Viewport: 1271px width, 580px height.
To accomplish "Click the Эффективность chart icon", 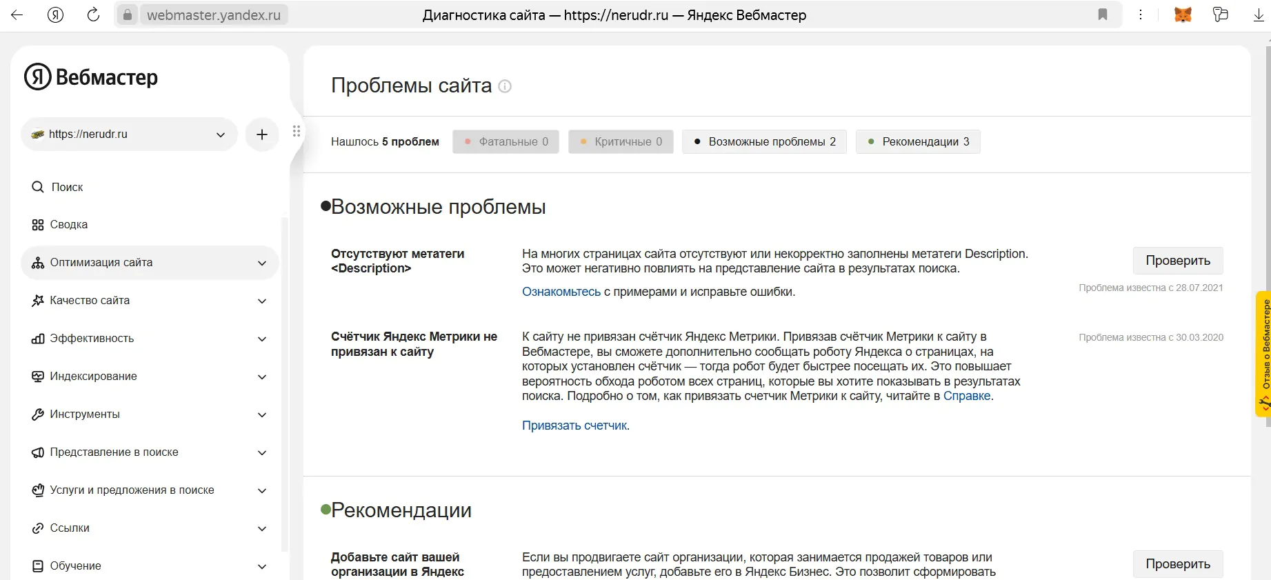I will click(38, 339).
